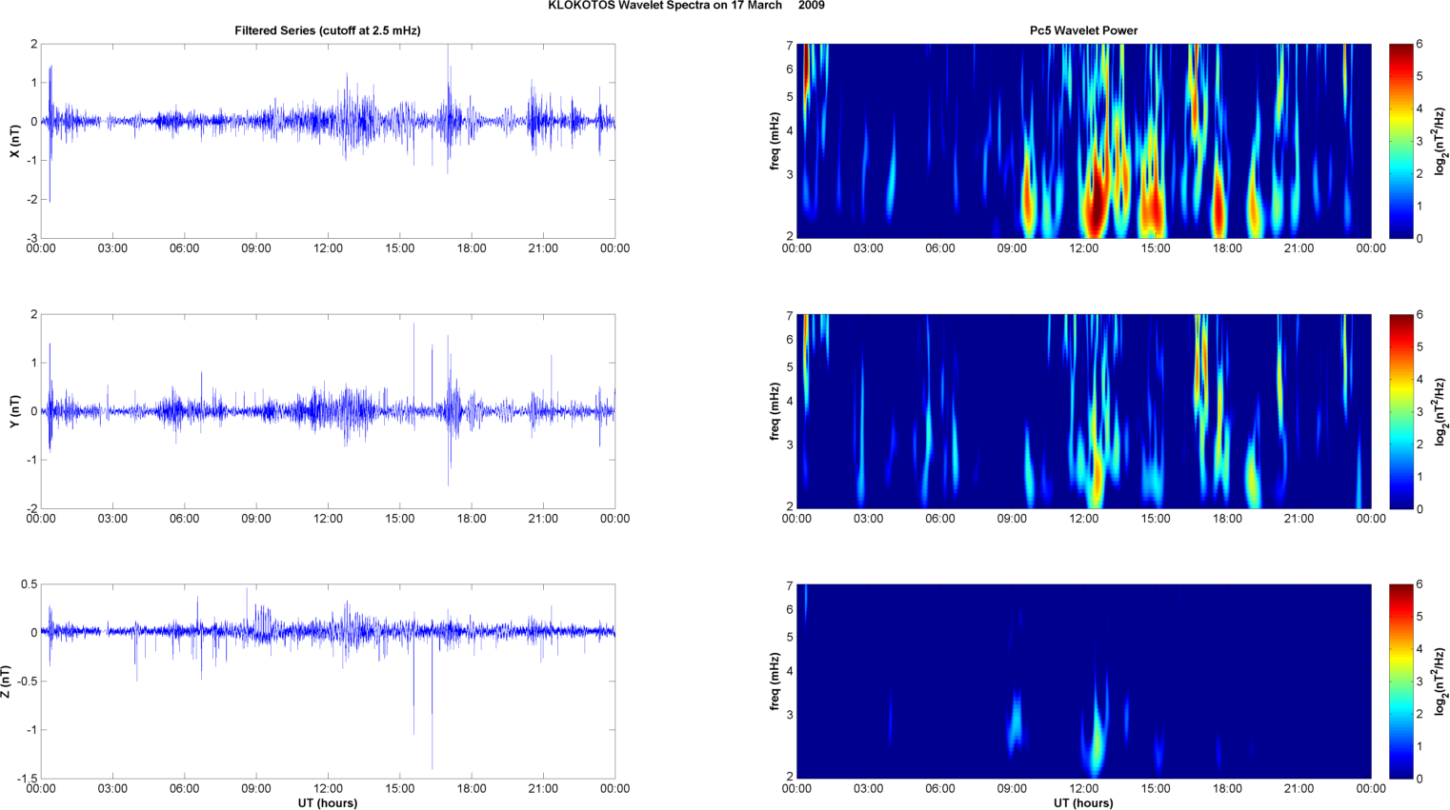This screenshot has height=810, width=1450.
Task: Click the 21:00 tick under the Z spectrogram
Action: [x=1299, y=789]
